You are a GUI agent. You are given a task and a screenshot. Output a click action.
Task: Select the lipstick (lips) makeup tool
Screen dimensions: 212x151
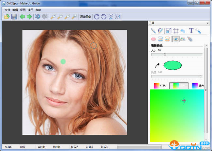(153, 39)
